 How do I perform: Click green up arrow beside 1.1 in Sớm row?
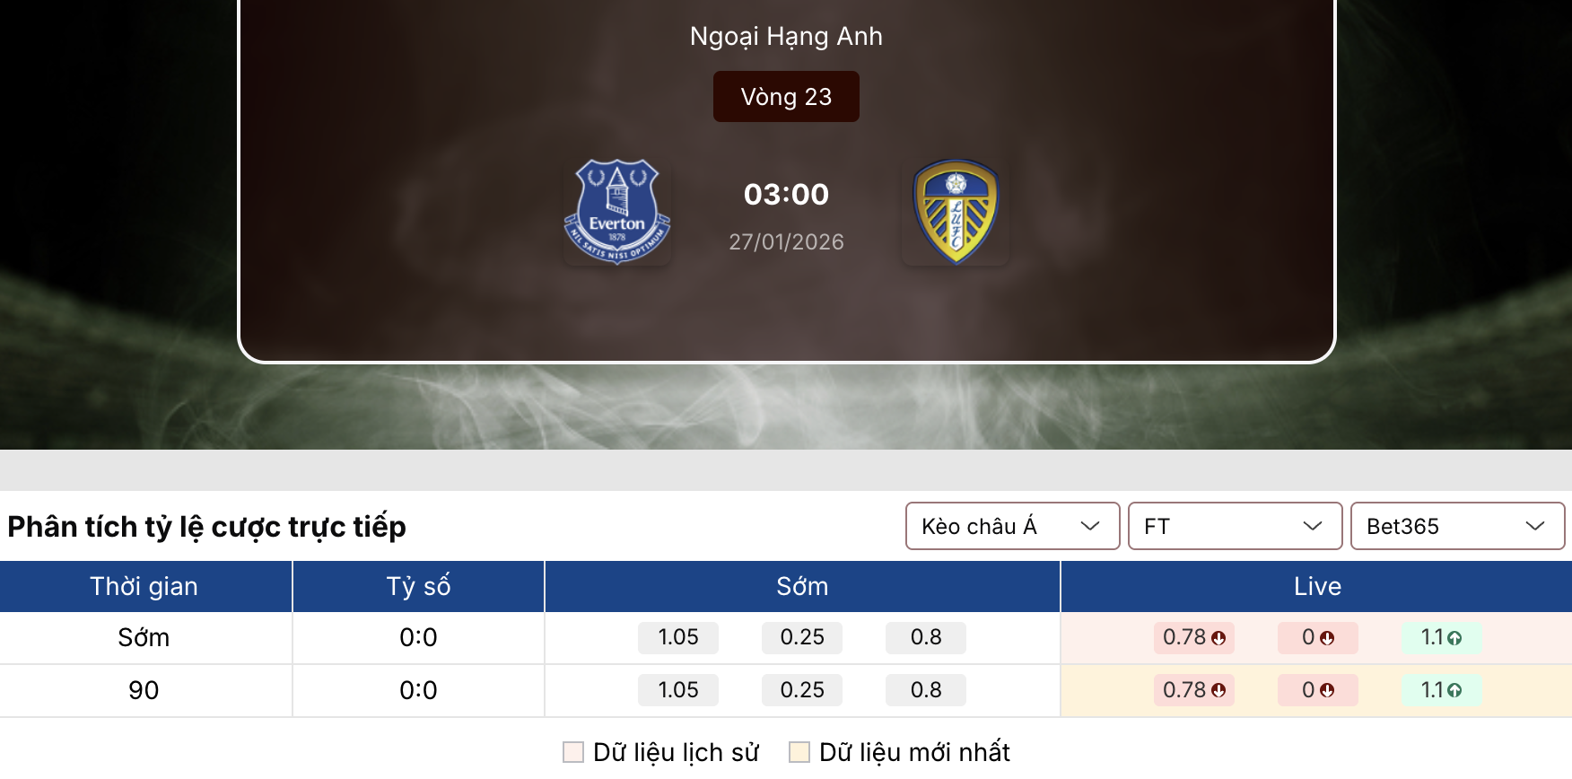[x=1454, y=638]
